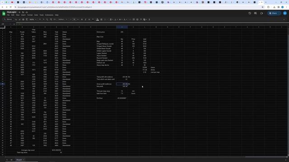Viewport: 289px width, 162px height.
Task: Bookmark this page in Chrome
Action: pos(263,7)
